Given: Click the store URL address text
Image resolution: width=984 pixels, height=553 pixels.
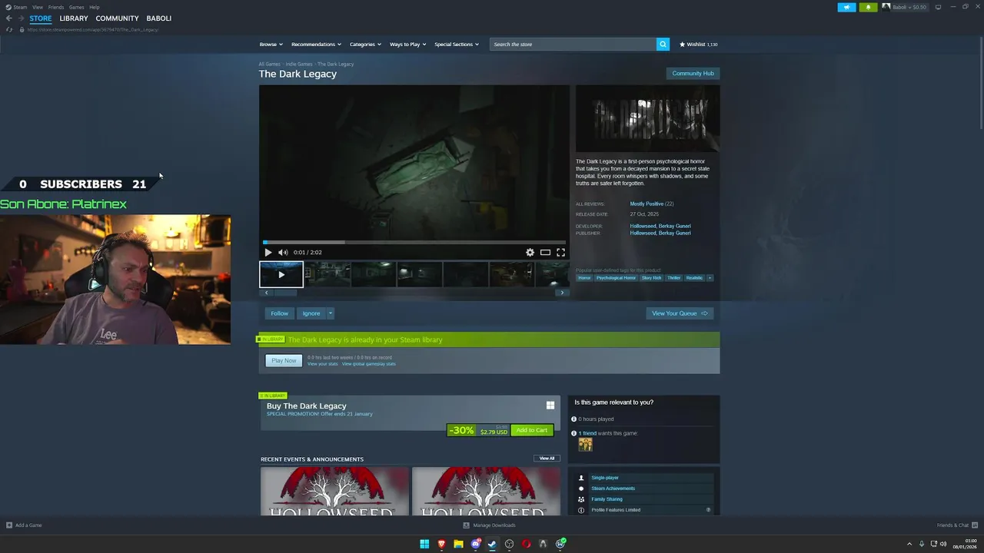Looking at the screenshot, I should click(x=93, y=29).
